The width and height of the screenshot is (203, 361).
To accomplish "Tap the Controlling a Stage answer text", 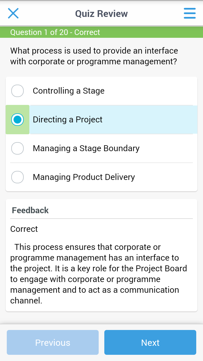I will [x=69, y=91].
